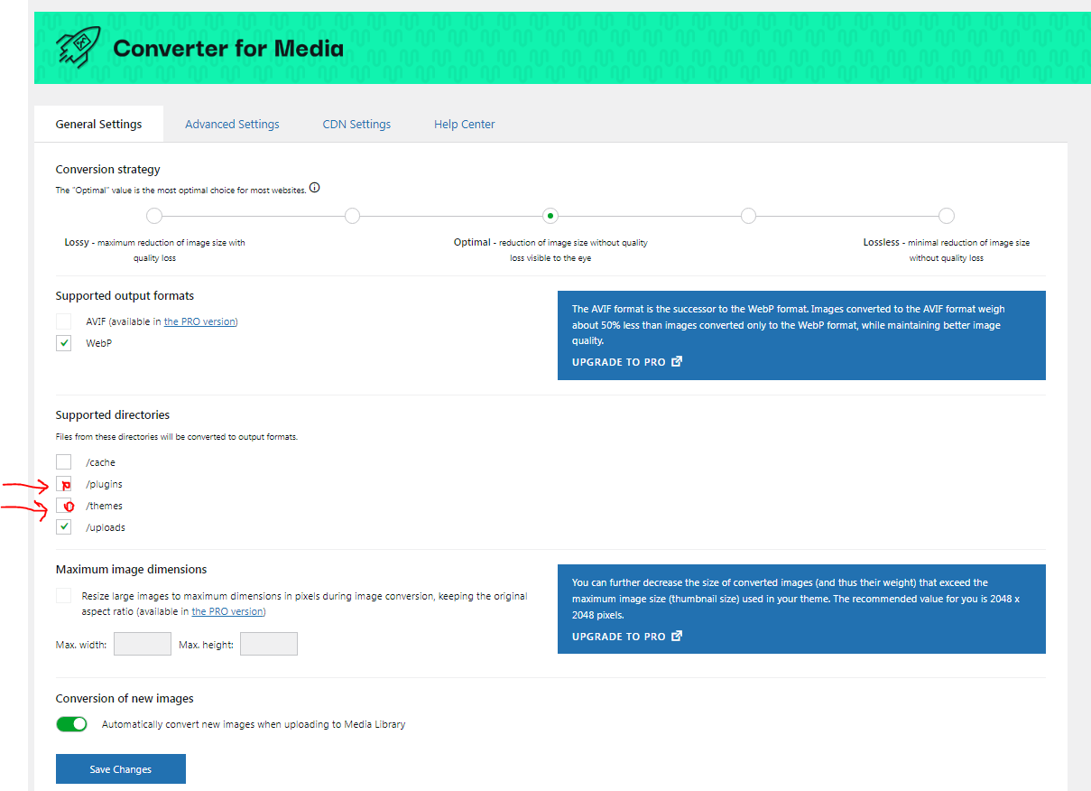Open the General Settings tab

[x=98, y=124]
